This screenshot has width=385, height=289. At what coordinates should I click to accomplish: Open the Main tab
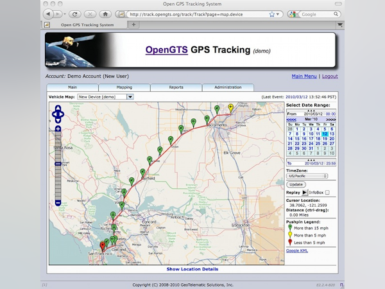(73, 87)
